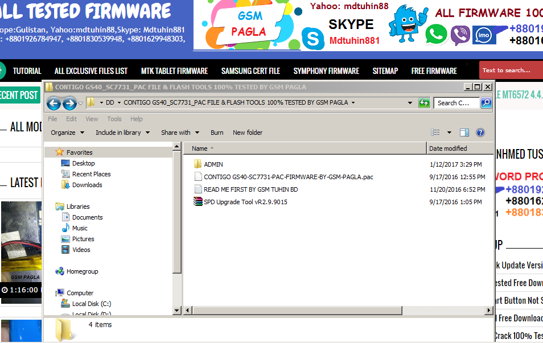Select Computer in navigation pane

pos(80,293)
